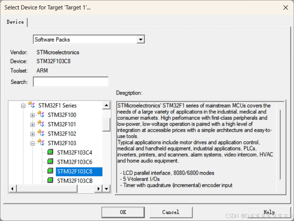
Task: Click the LCD parallel interface description line
Action: click(167, 173)
